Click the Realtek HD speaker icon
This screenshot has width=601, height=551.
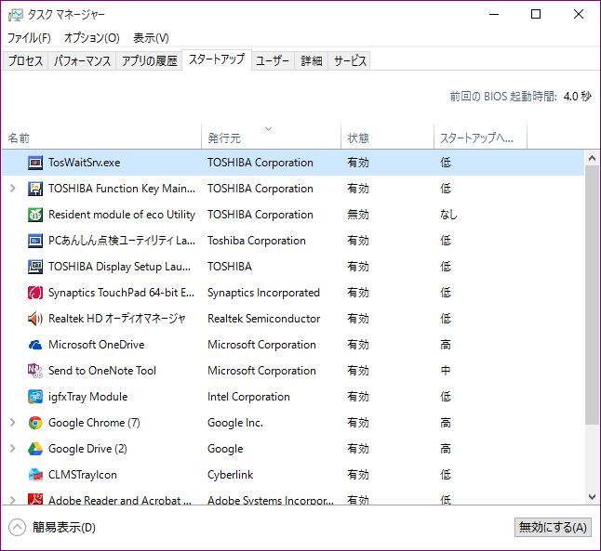[35, 319]
